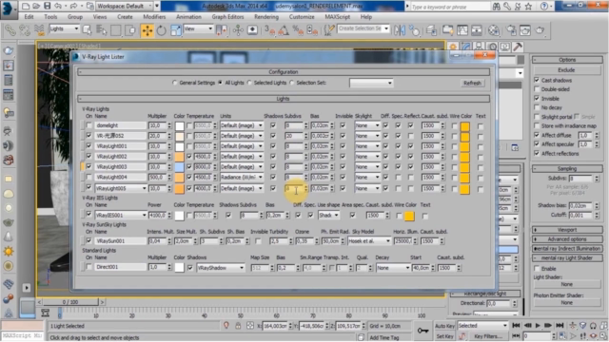Click the Set Keys key icon

pos(422,331)
